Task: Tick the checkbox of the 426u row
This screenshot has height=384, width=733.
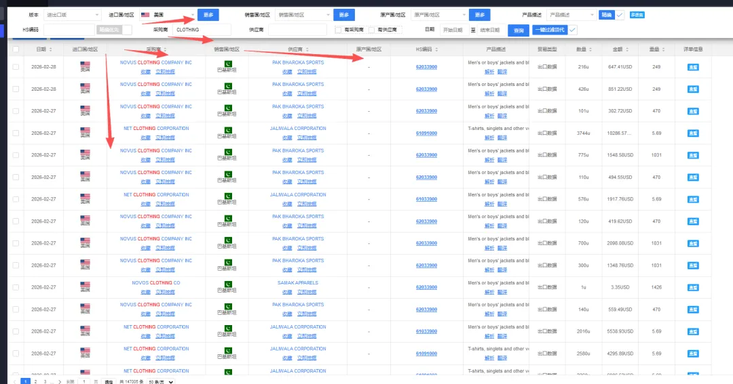Action: (x=16, y=89)
